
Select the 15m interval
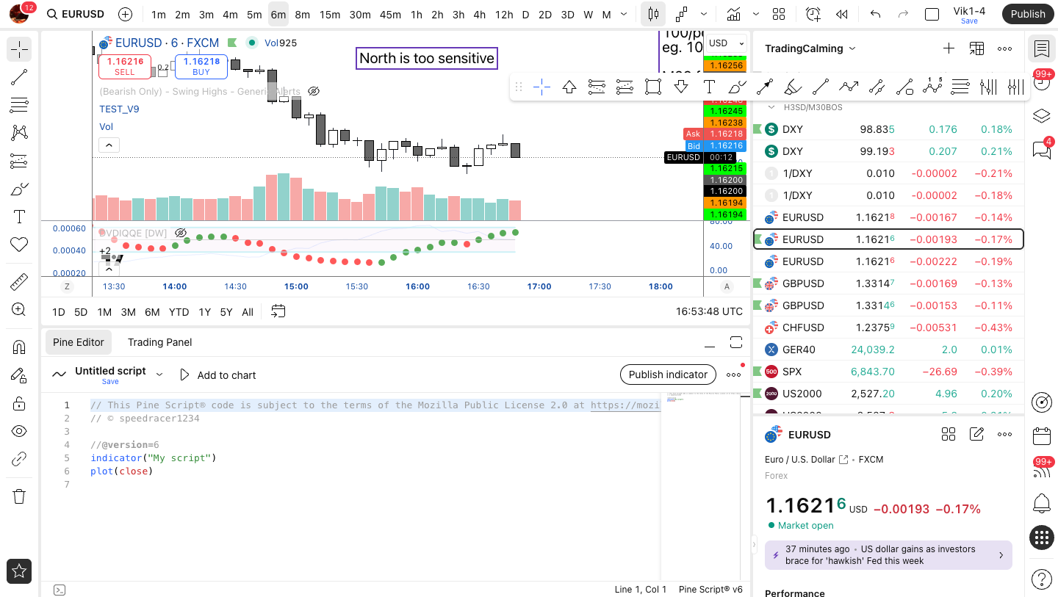coord(330,14)
